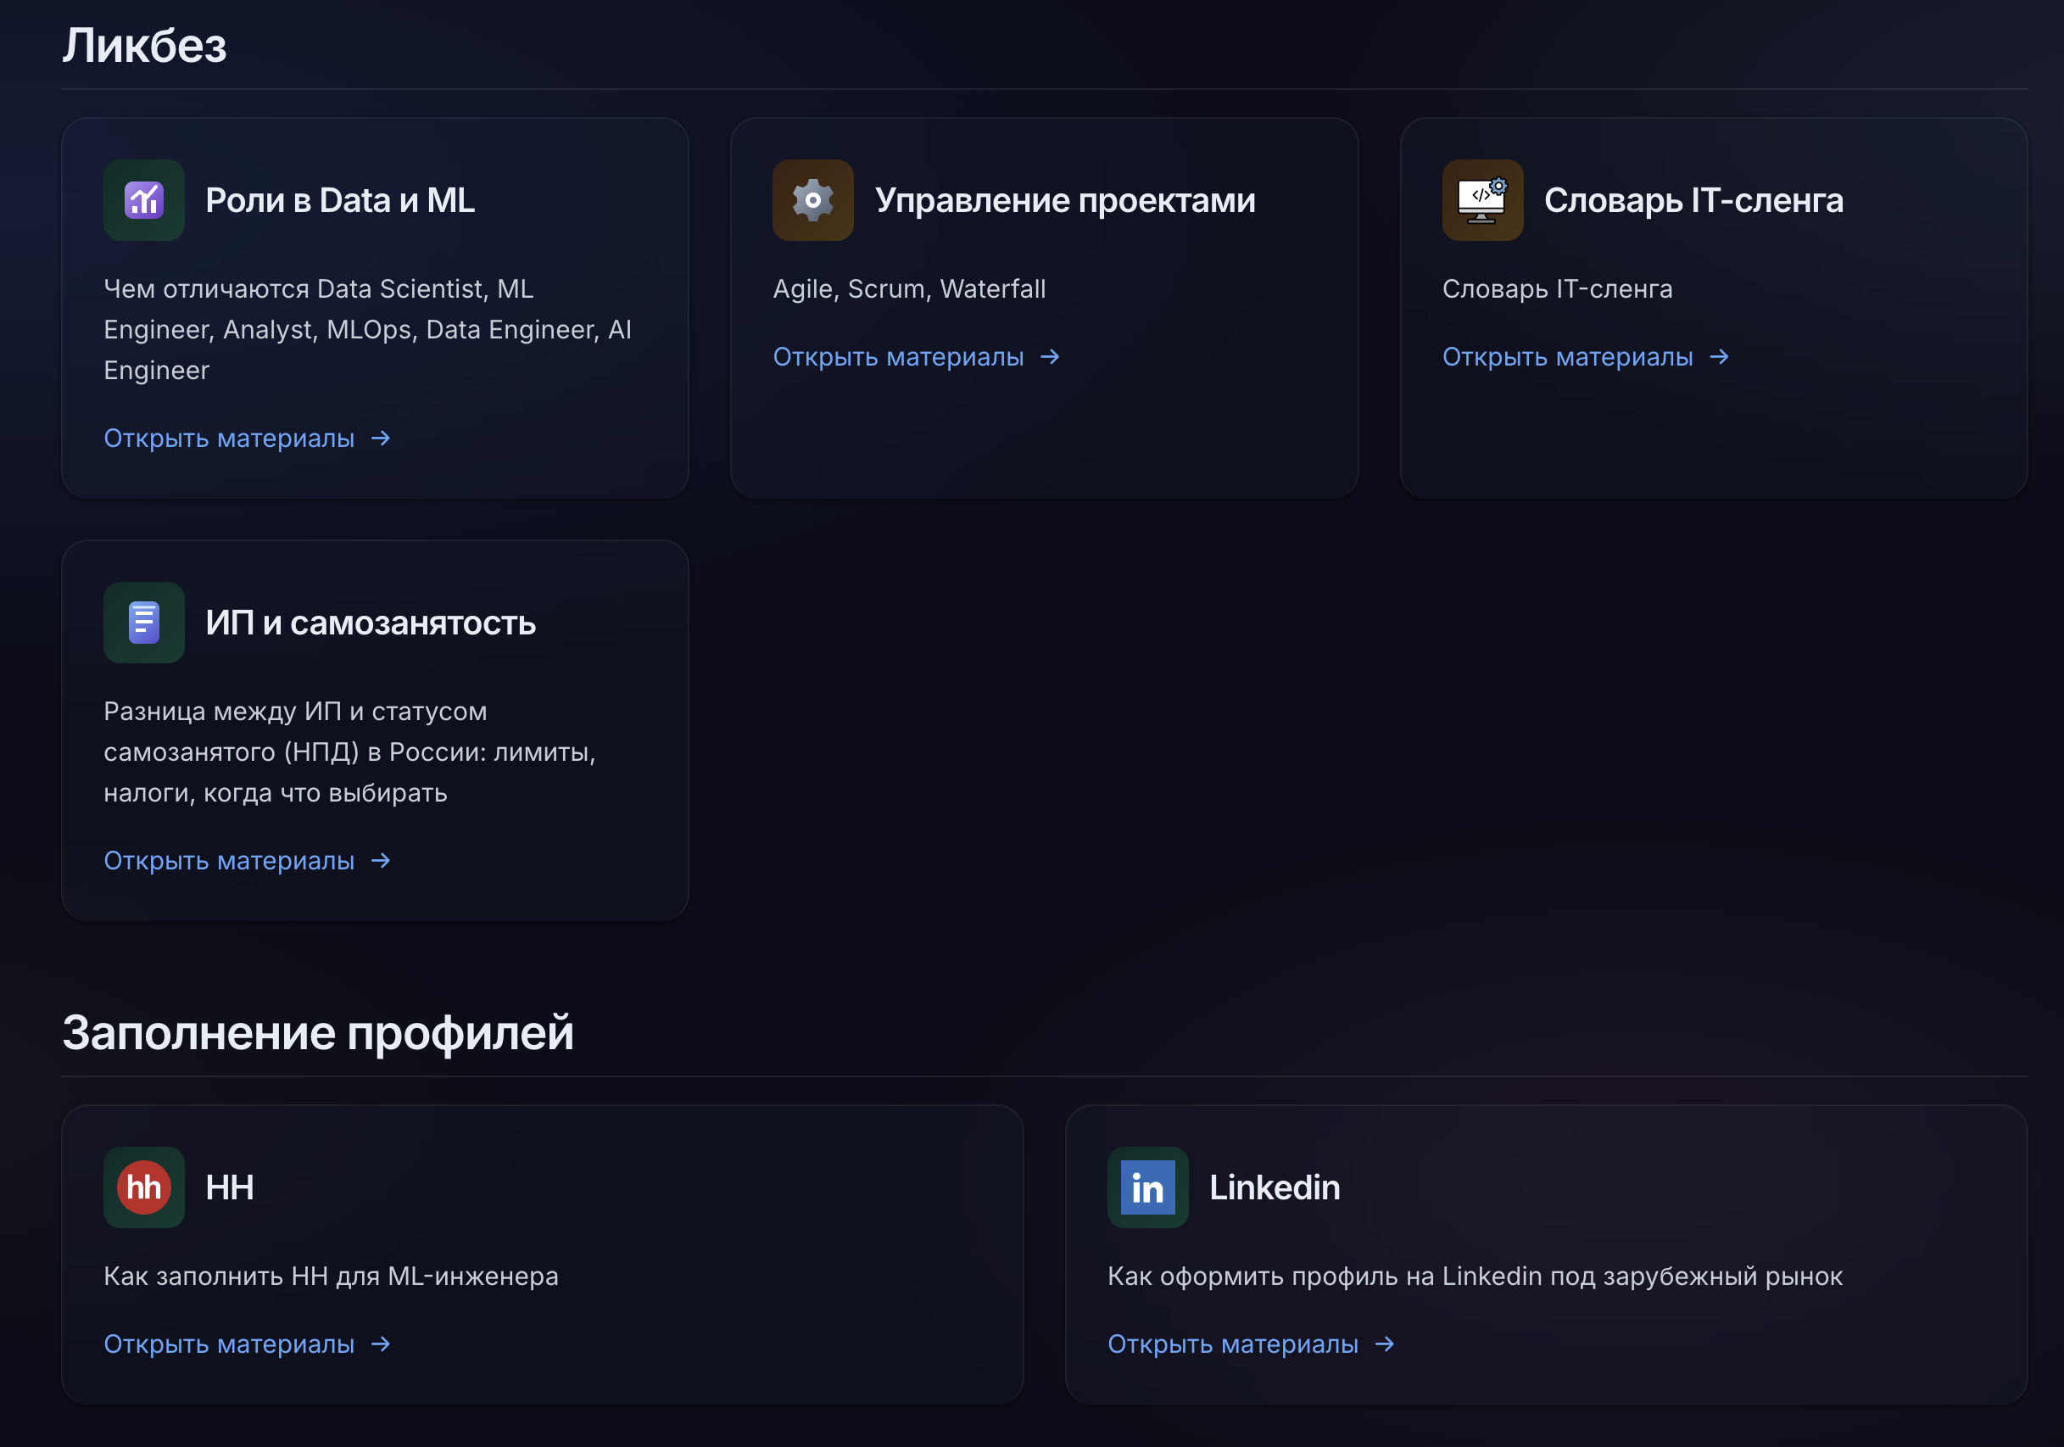Select the Управление проектами card title
2064x1447 pixels.
1065,199
